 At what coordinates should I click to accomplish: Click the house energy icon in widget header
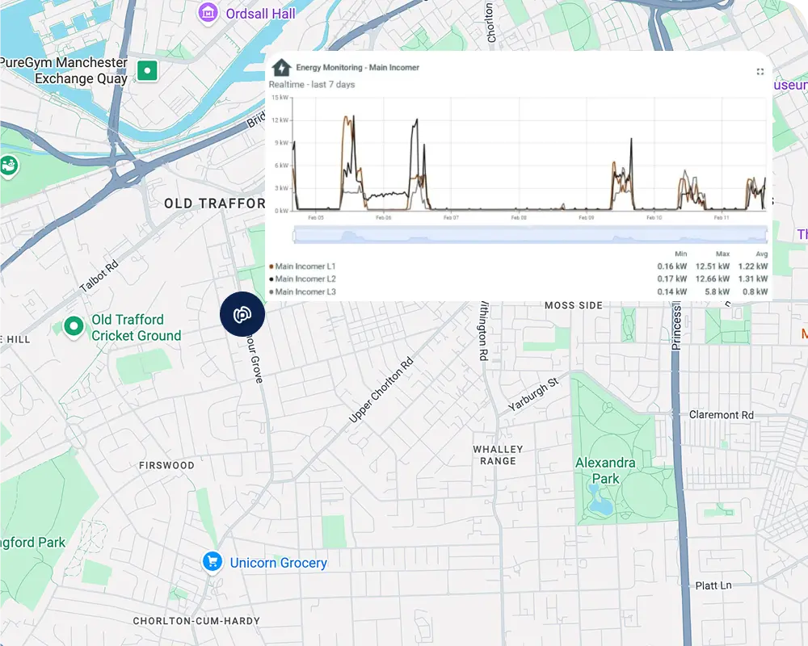[x=281, y=68]
